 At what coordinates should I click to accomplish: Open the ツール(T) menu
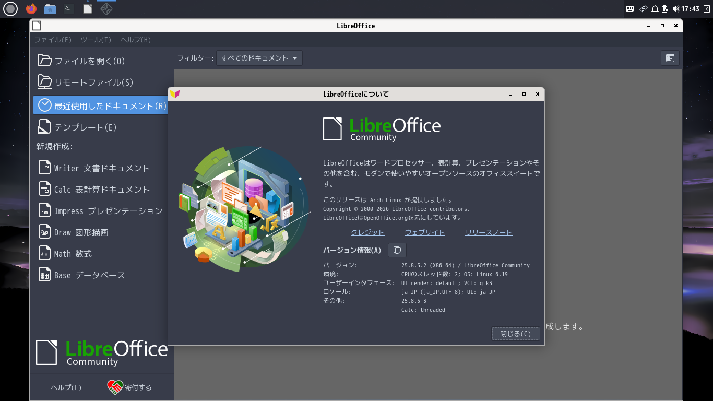[x=96, y=40]
